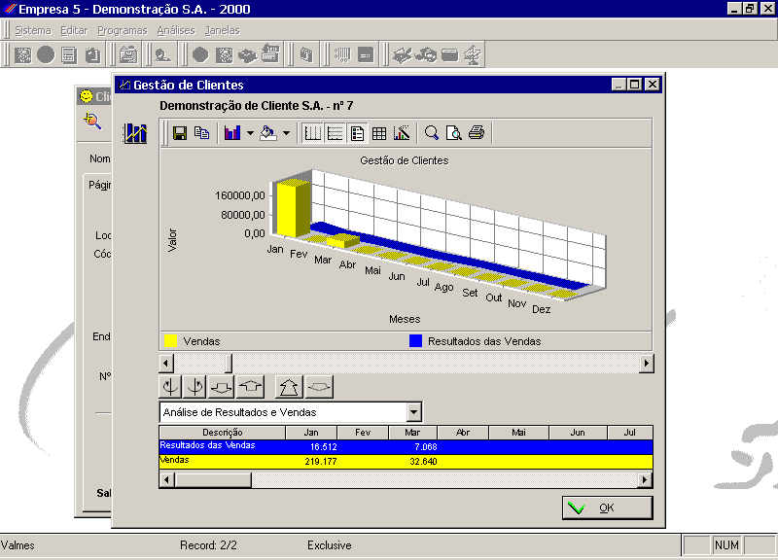Click the paint bucket color icon
The image size is (778, 560).
pyautogui.click(x=268, y=133)
